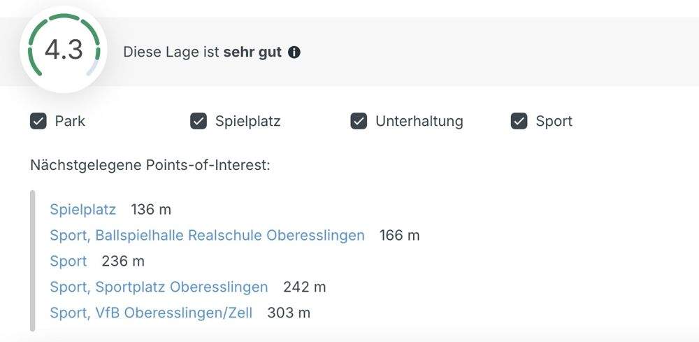Click the '303 m' distance value
The height and width of the screenshot is (342, 699).
pos(289,313)
